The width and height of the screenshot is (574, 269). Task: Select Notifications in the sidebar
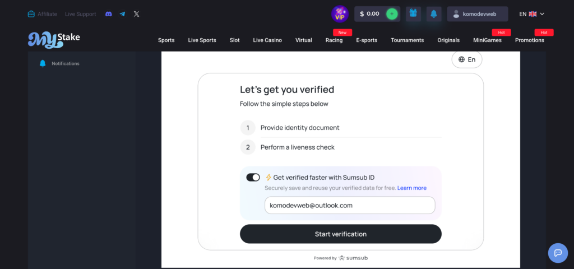(66, 63)
